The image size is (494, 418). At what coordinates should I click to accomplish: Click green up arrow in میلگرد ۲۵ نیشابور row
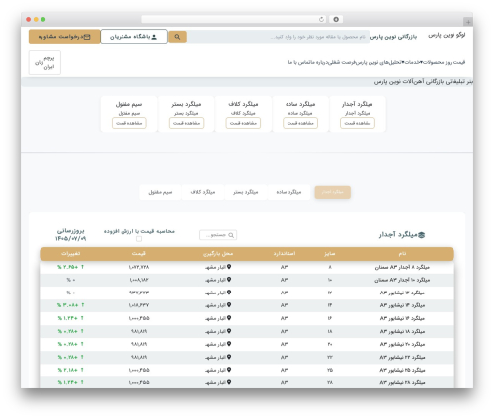click(82, 370)
